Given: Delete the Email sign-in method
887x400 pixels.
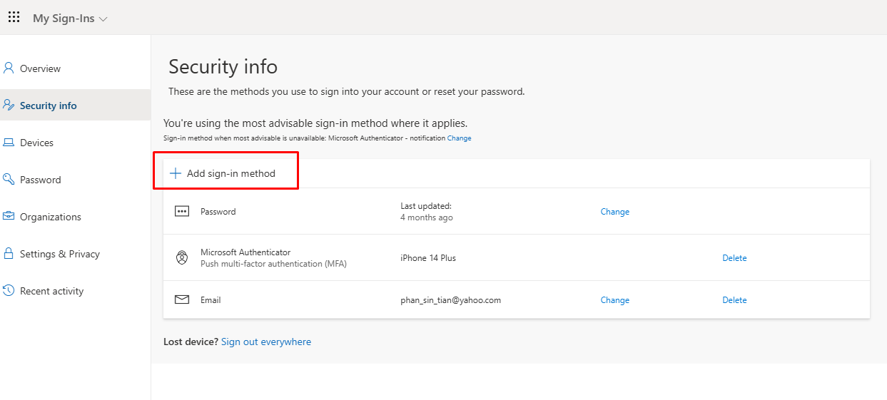Looking at the screenshot, I should 734,300.
